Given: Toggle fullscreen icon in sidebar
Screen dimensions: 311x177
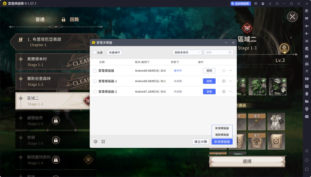Looking at the screenshot, I should click(x=307, y=41).
